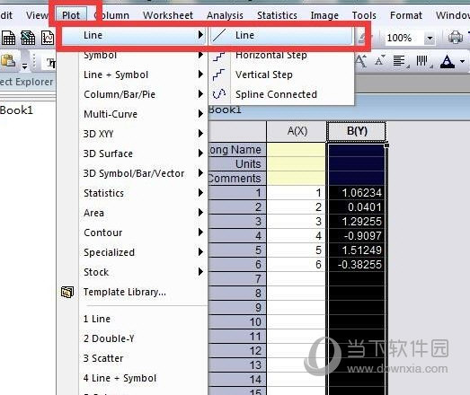Open the Plot menu
Screen dimensions: 470x395
click(71, 15)
